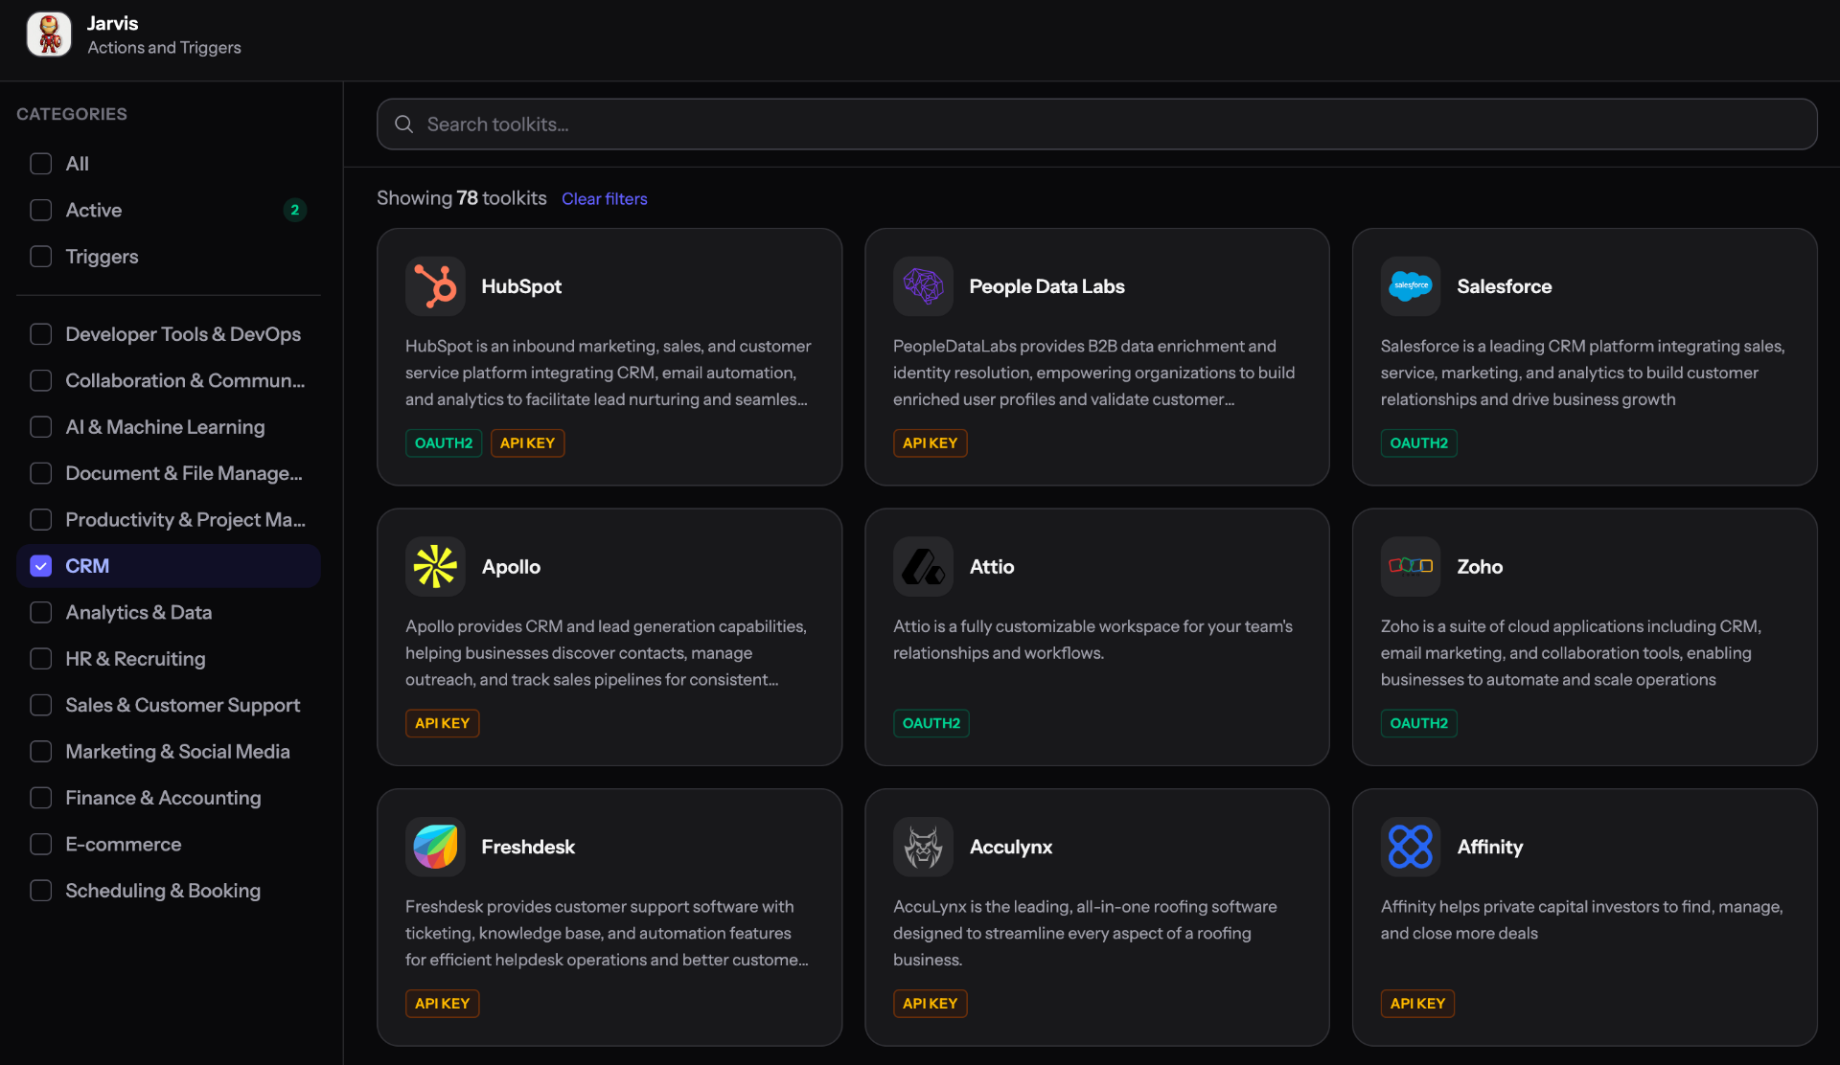The height and width of the screenshot is (1065, 1840).
Task: Open the Apollo starburst logo icon
Action: (x=435, y=566)
